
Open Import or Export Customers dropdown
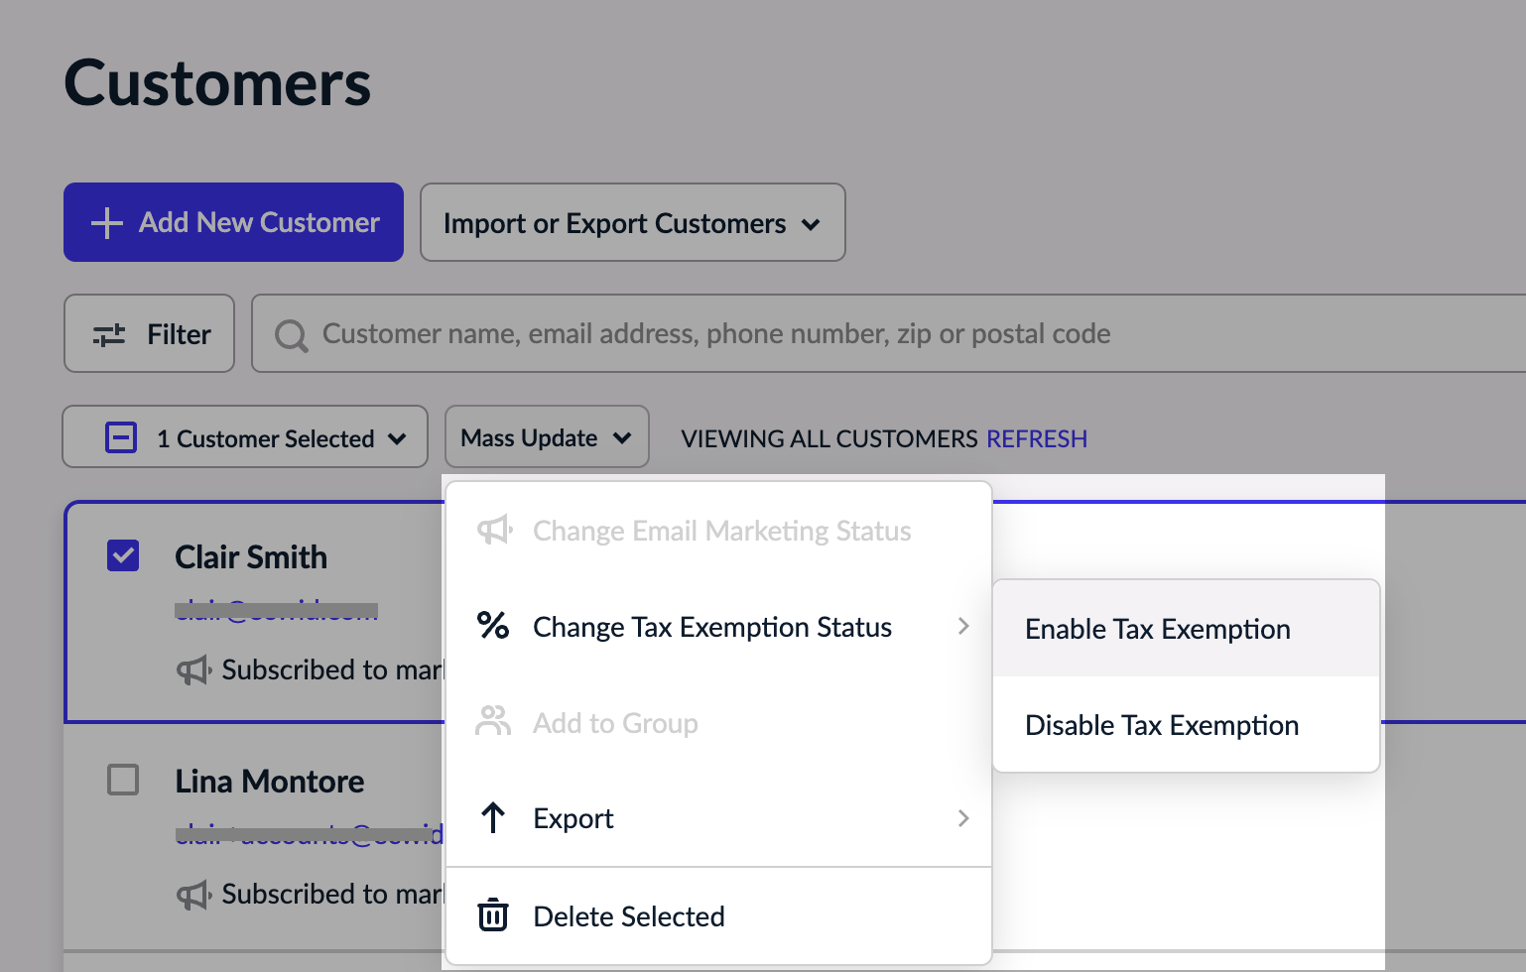click(x=632, y=223)
